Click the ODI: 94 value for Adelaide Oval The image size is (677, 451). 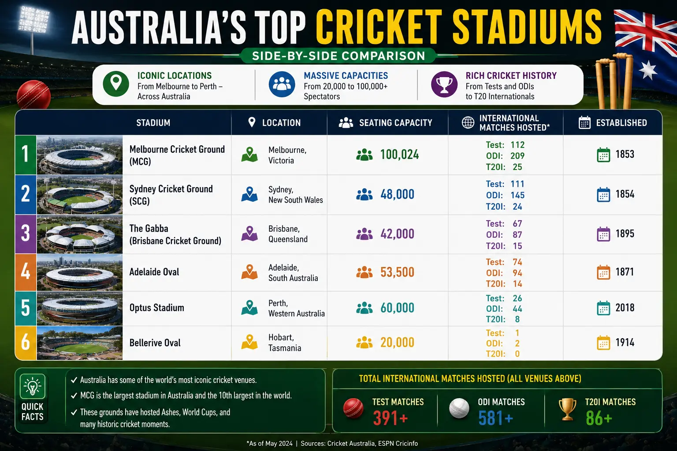[504, 273]
